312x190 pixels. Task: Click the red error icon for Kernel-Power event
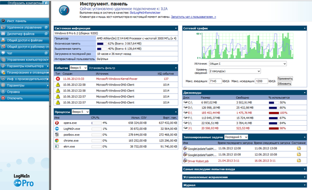tap(58, 79)
